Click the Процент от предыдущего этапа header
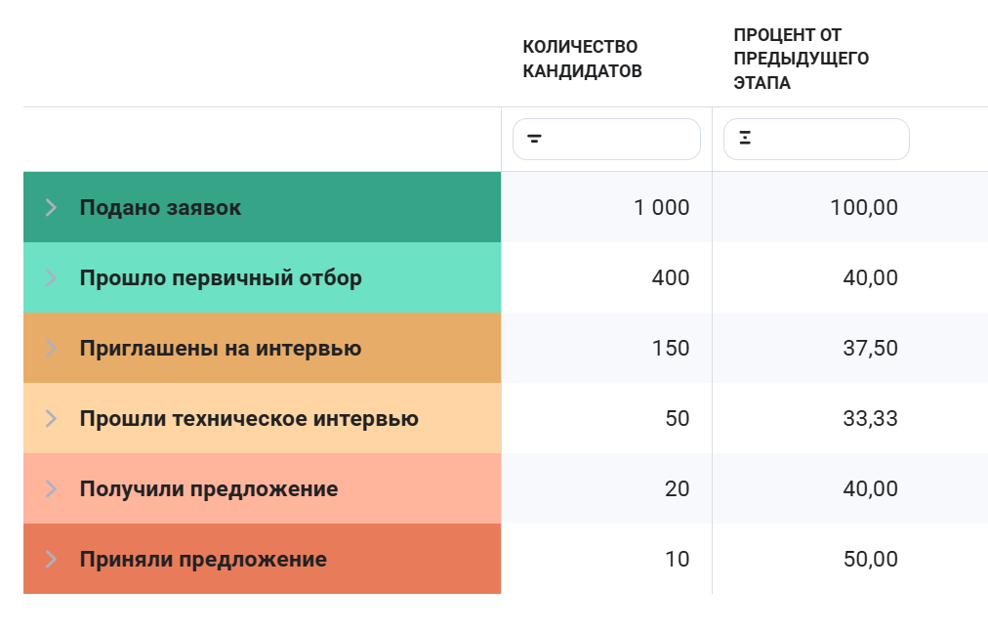The width and height of the screenshot is (988, 631). coord(801,59)
